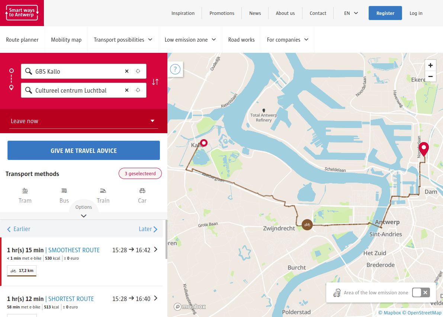Image resolution: width=443 pixels, height=317 pixels.
Task: Expand transport method Options
Action: pyautogui.click(x=84, y=211)
